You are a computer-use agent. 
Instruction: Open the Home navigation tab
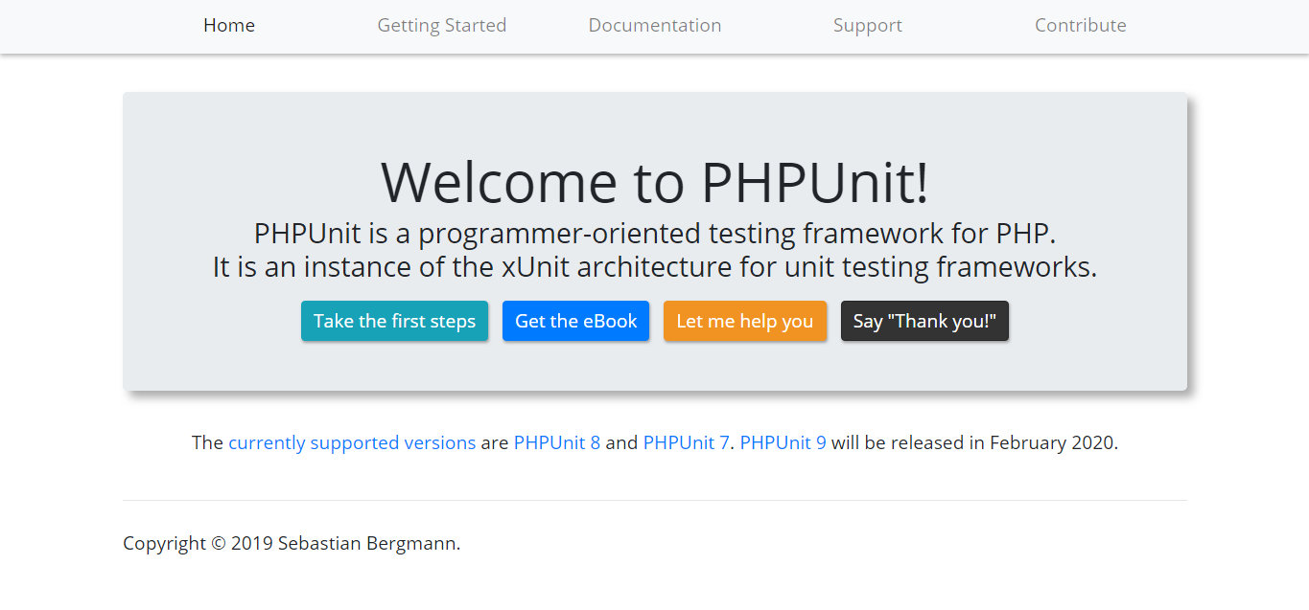click(x=229, y=26)
